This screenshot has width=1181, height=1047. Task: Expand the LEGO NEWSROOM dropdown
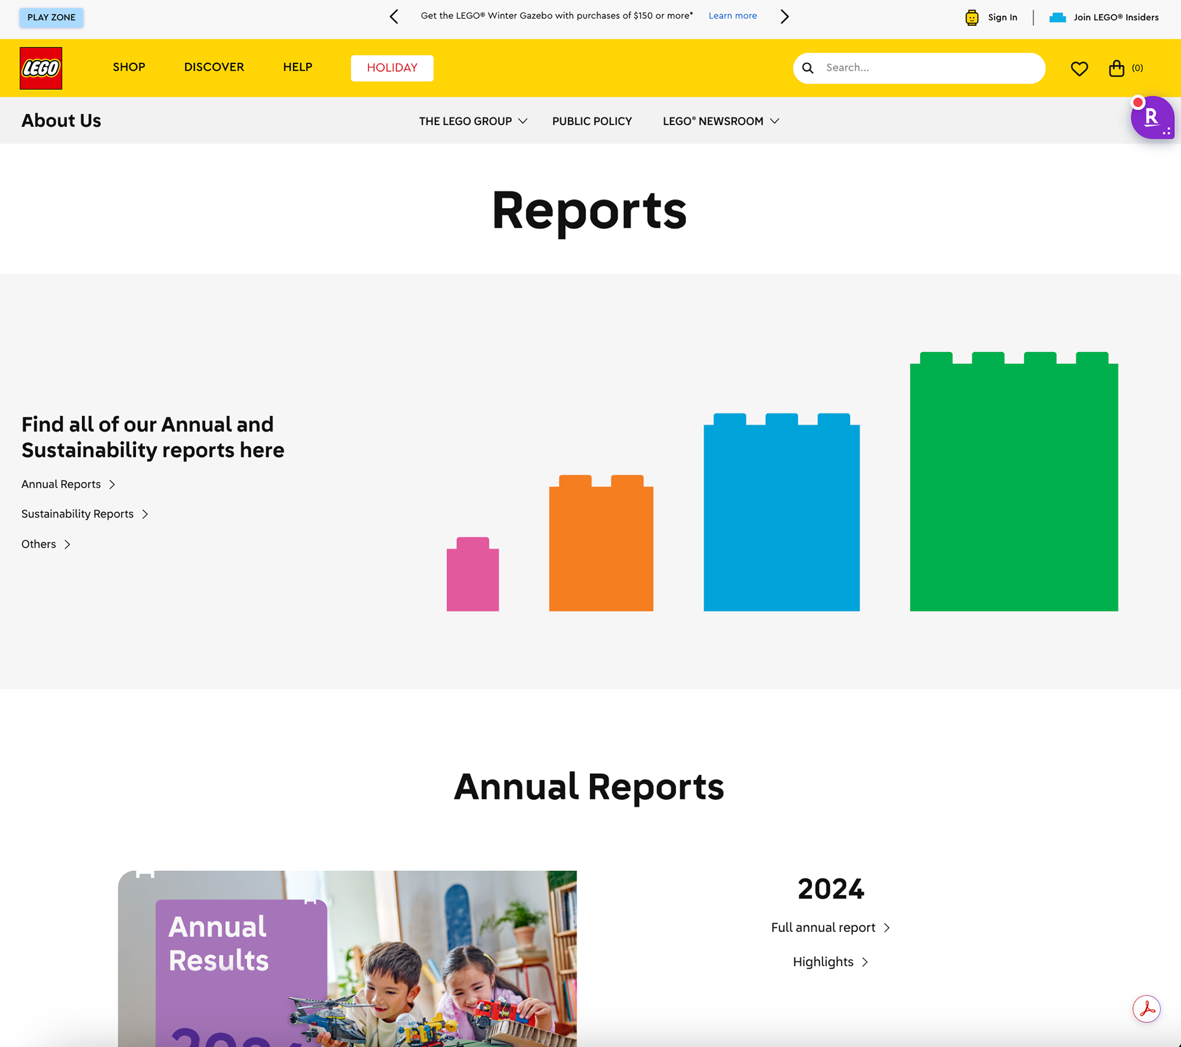(720, 121)
